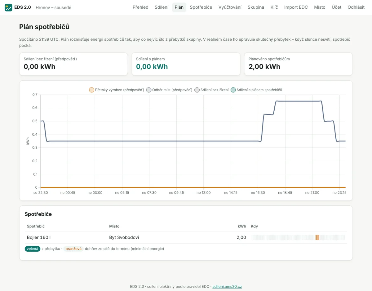Viewport: 372px width, 291px height.
Task: Click the Byt Svobodovi location cell
Action: coord(124,238)
